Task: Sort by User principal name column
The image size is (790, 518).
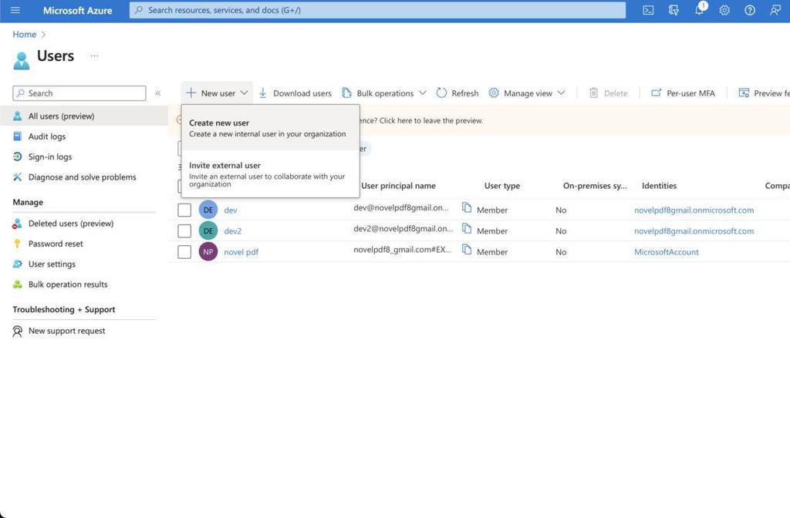Action: click(x=398, y=186)
